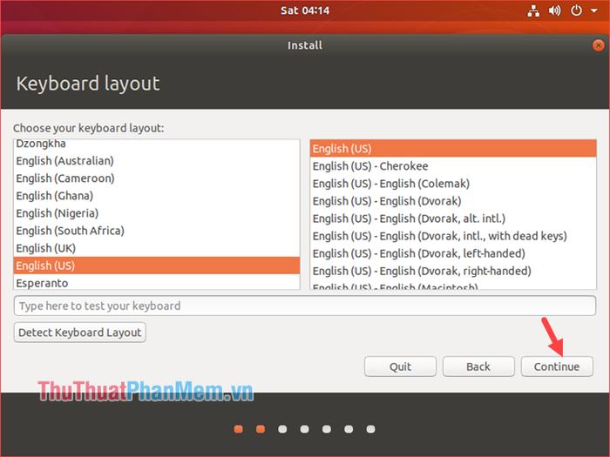Select English (US) in the left list
The width and height of the screenshot is (610, 457).
pos(157,265)
